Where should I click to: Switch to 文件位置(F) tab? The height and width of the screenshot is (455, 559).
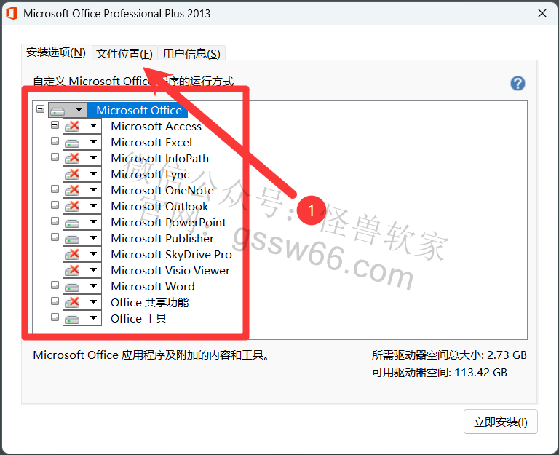pyautogui.click(x=124, y=53)
